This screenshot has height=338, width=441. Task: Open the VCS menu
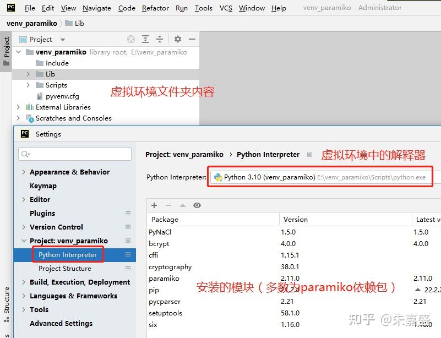click(x=226, y=8)
